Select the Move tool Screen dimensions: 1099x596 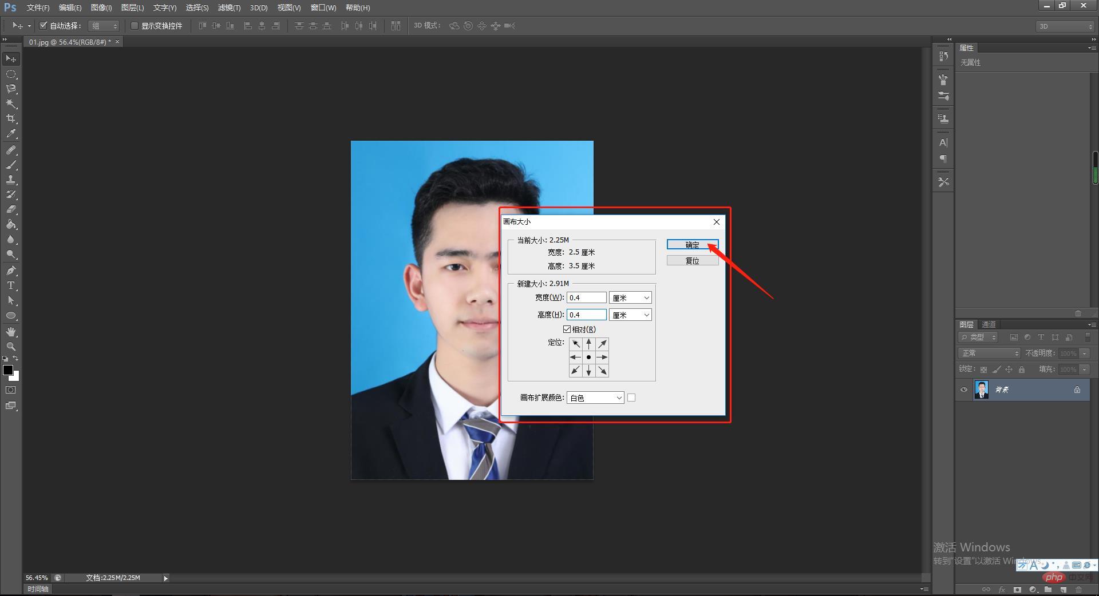coord(11,59)
